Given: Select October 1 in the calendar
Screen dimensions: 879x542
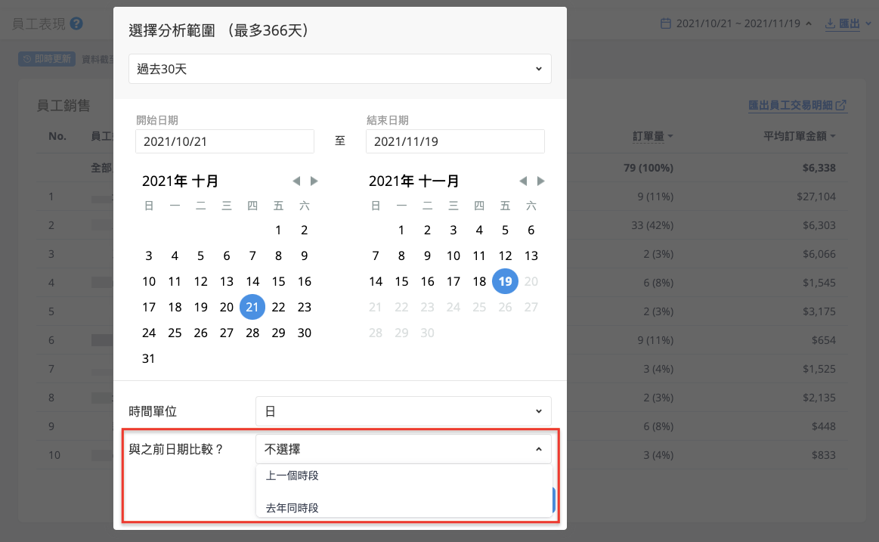Looking at the screenshot, I should point(278,230).
